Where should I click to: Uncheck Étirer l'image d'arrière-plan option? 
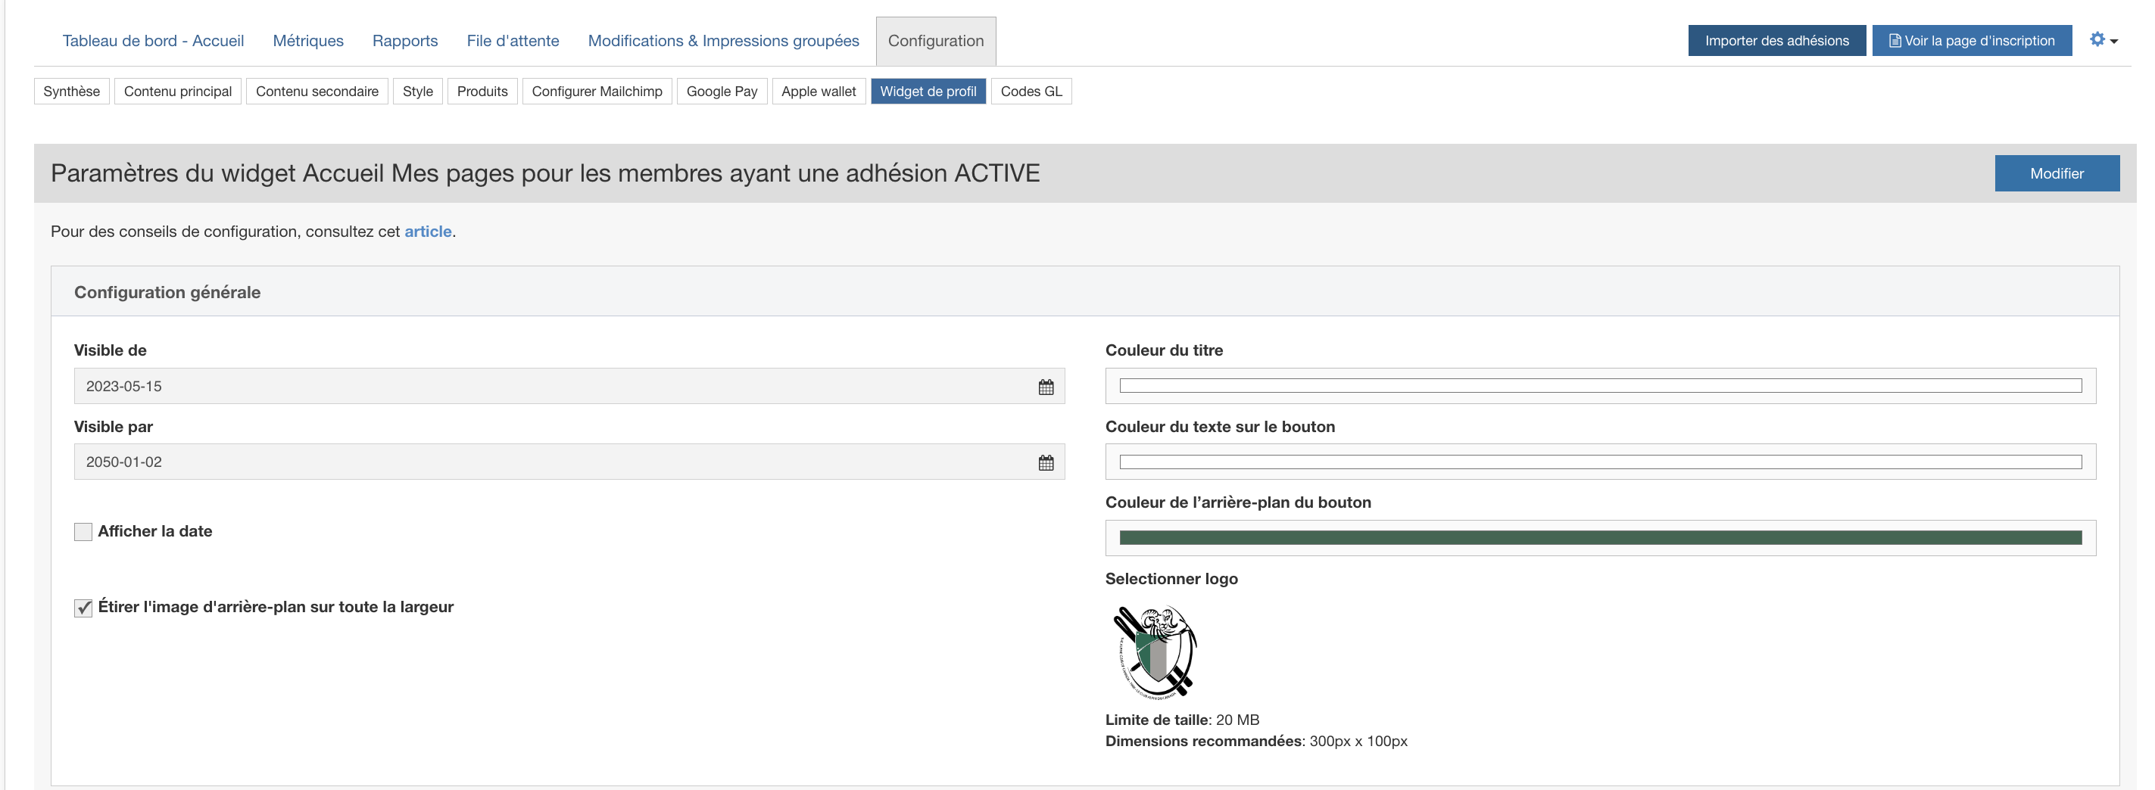[83, 608]
